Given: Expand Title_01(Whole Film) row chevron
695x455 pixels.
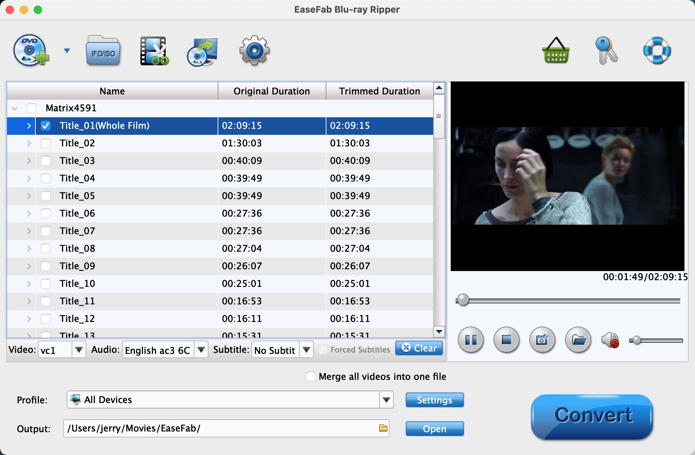Looking at the screenshot, I should [29, 126].
